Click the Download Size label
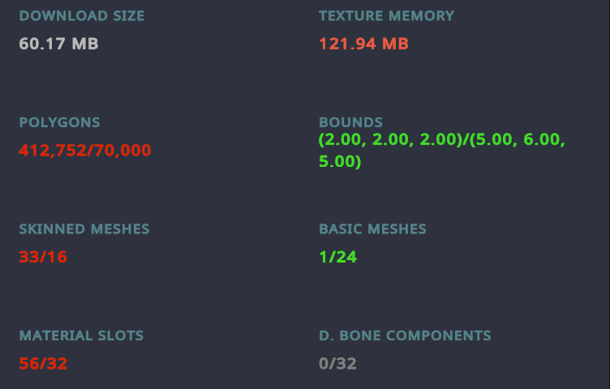 pyautogui.click(x=82, y=16)
